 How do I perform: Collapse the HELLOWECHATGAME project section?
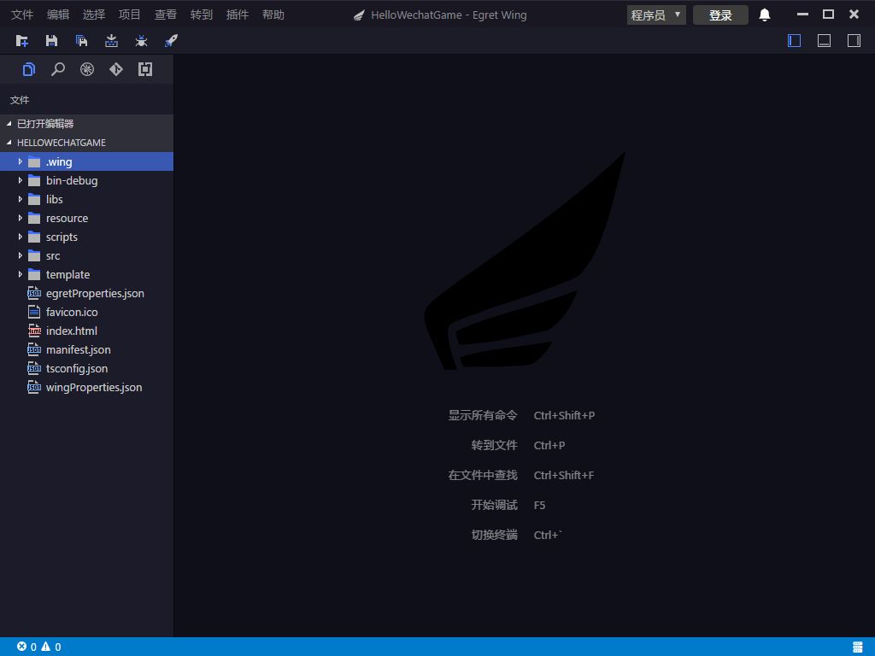9,143
